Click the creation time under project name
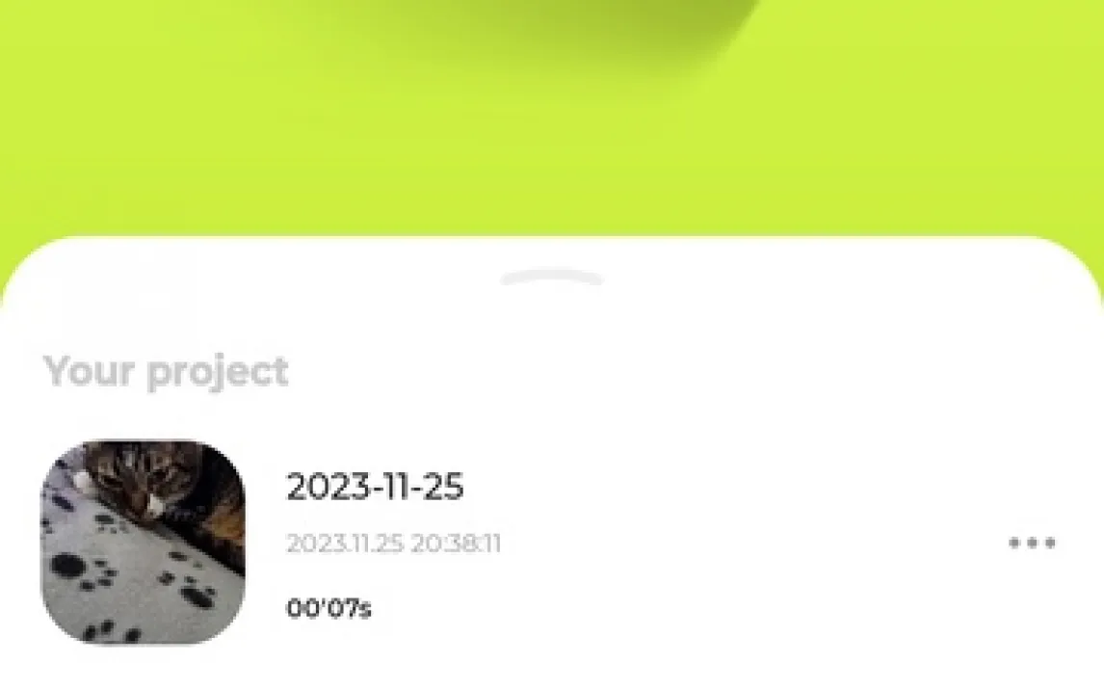1104x690 pixels. click(394, 544)
